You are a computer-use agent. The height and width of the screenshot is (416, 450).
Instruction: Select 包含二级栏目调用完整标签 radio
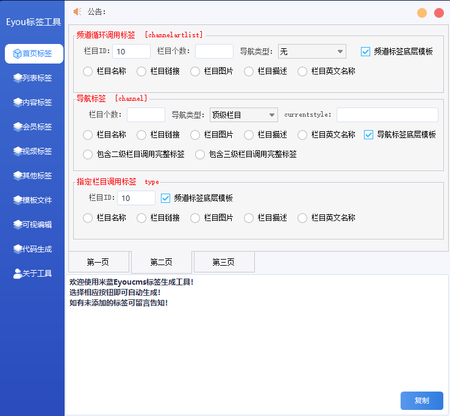[x=88, y=155]
